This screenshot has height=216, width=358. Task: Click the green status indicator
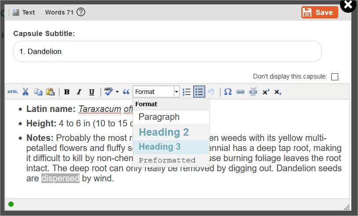[x=11, y=204]
